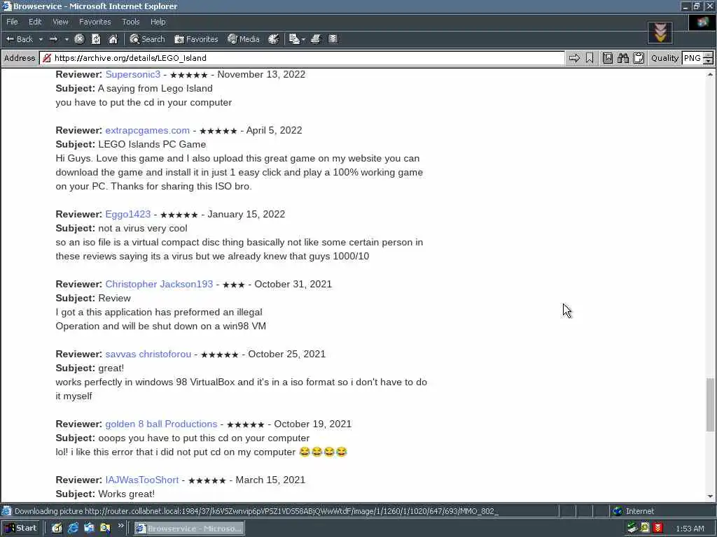This screenshot has height=537, width=717.
Task: Open reviewer savvas christoforou link
Action: pos(148,354)
